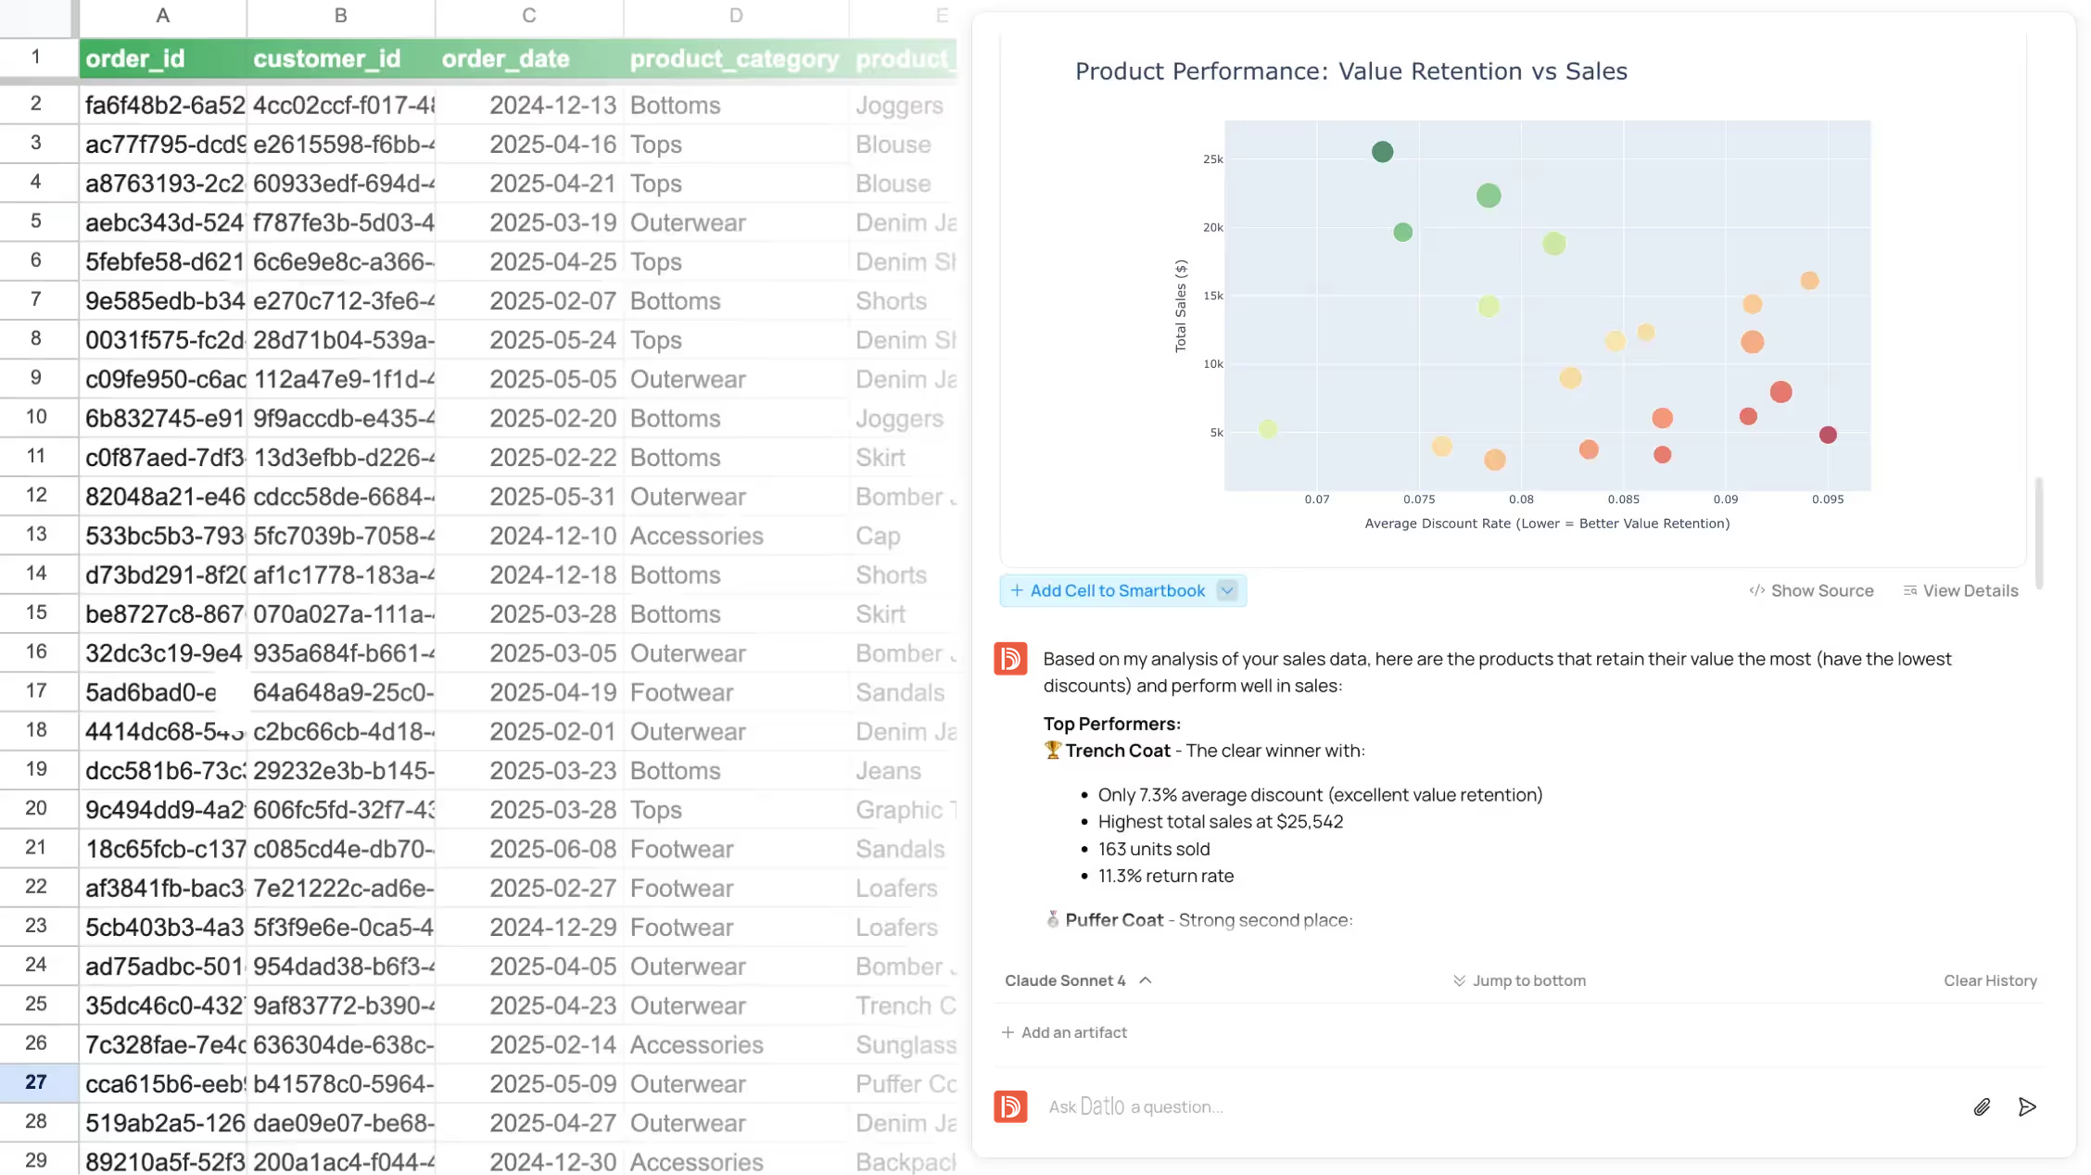
Task: Click the Ask Datlo a question input field
Action: pos(1502,1106)
